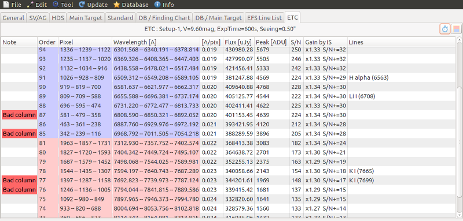This screenshot has height=221, width=463.
Task: Select the 'K I (7665)' line cell
Action: (361, 171)
